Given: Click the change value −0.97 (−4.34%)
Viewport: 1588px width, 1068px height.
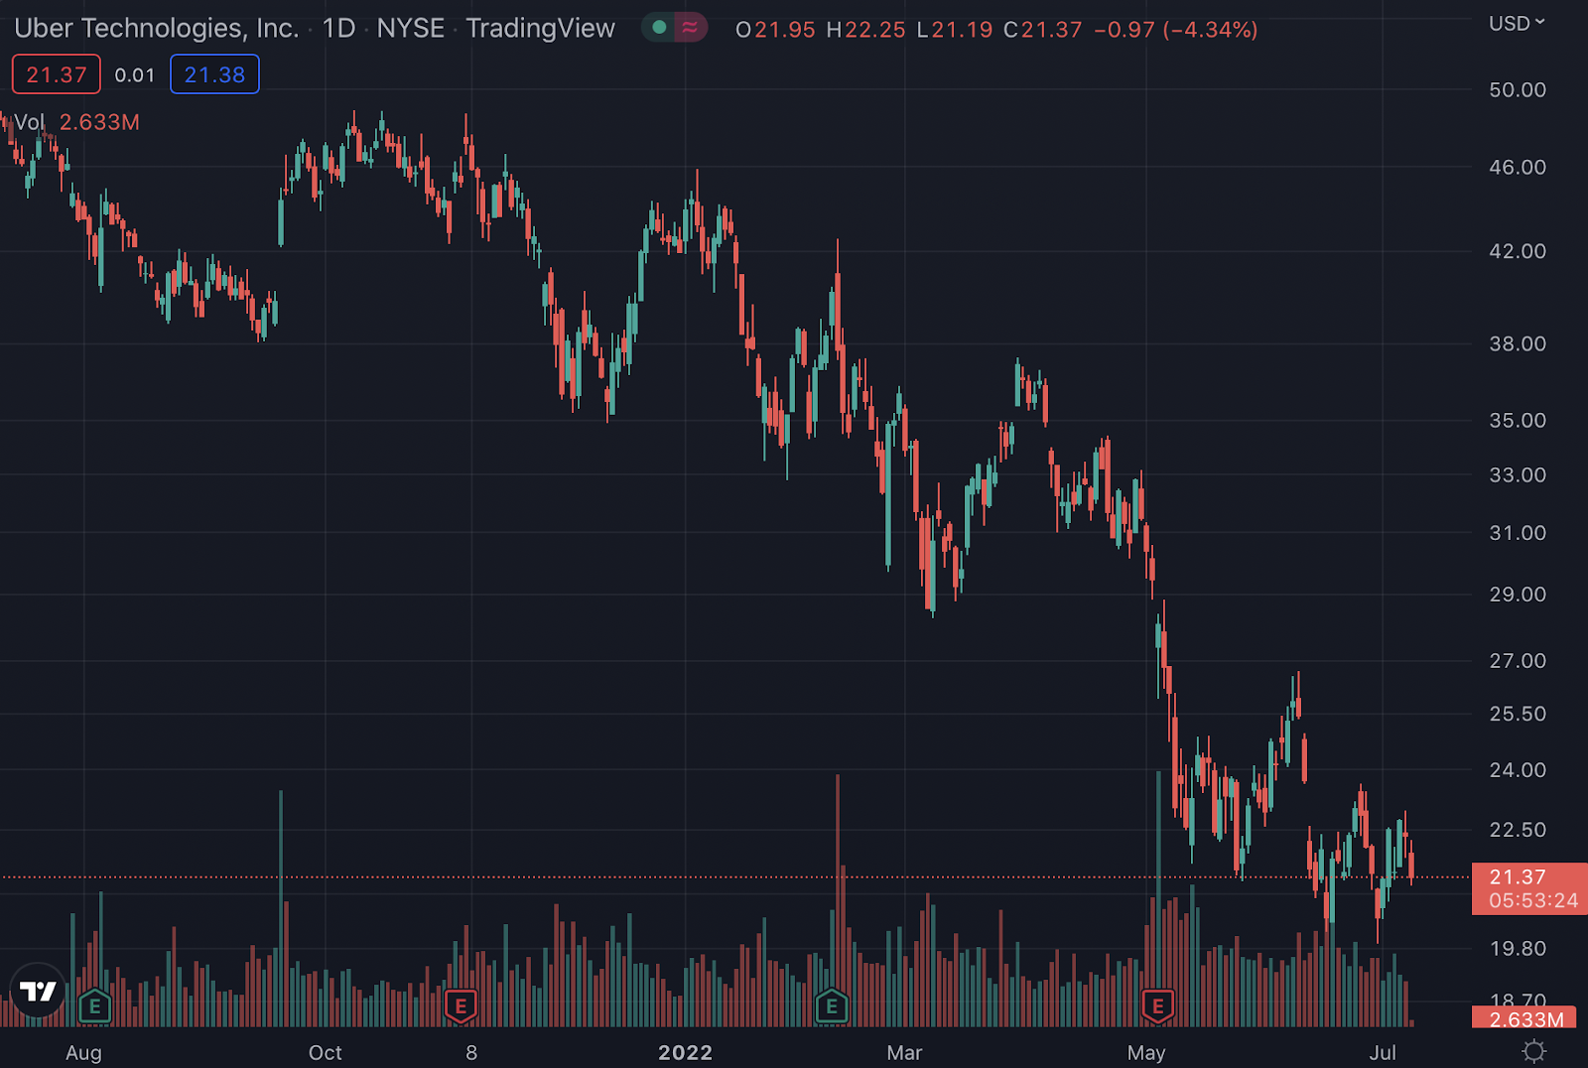Looking at the screenshot, I should point(1176,30).
